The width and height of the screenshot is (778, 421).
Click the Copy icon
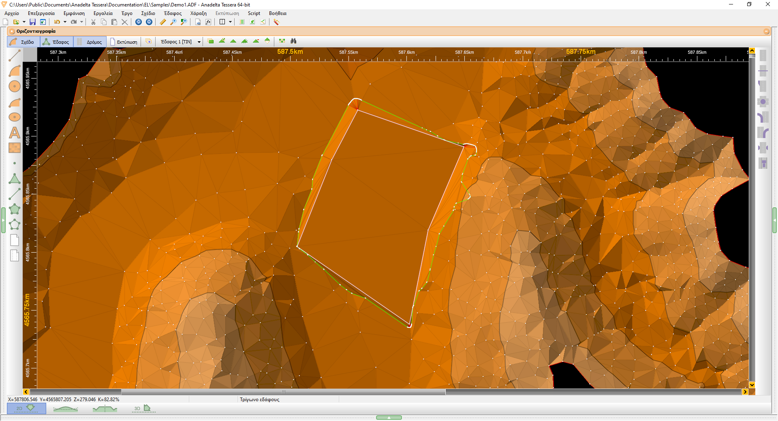click(104, 22)
